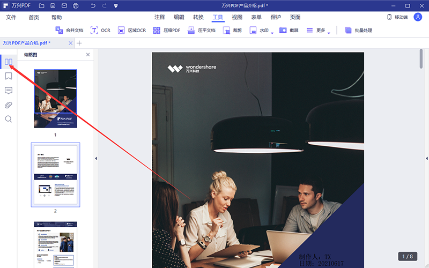
Task: Collapse the left panel with arrow handle
Action: click(96, 158)
